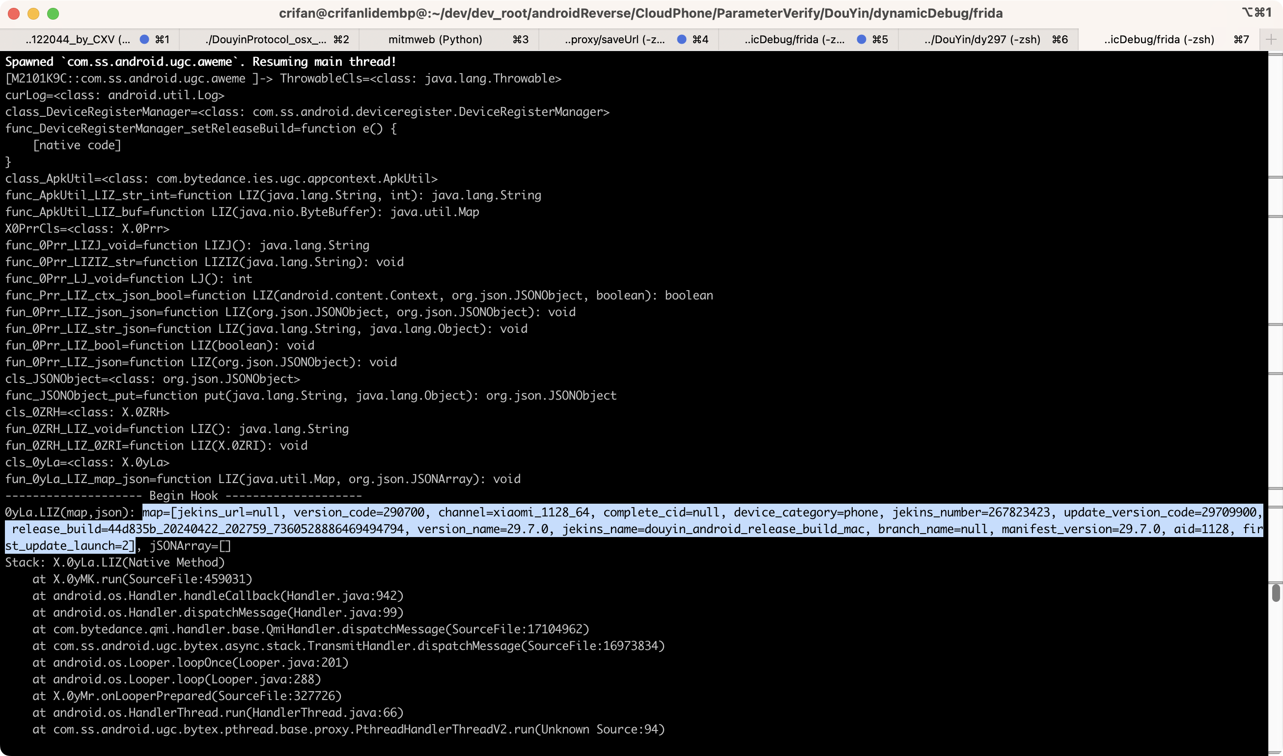Switch to the ..122044_by_CXV tab
The image size is (1283, 756).
click(90, 40)
